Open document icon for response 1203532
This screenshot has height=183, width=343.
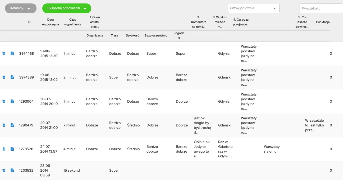pyautogui.click(x=12, y=170)
